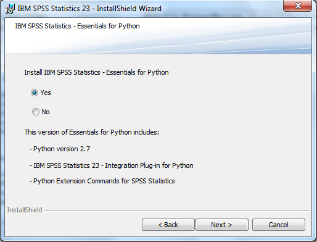Viewport: 317px width, 242px height.
Task: Select the Yes radio button
Action: (x=35, y=93)
